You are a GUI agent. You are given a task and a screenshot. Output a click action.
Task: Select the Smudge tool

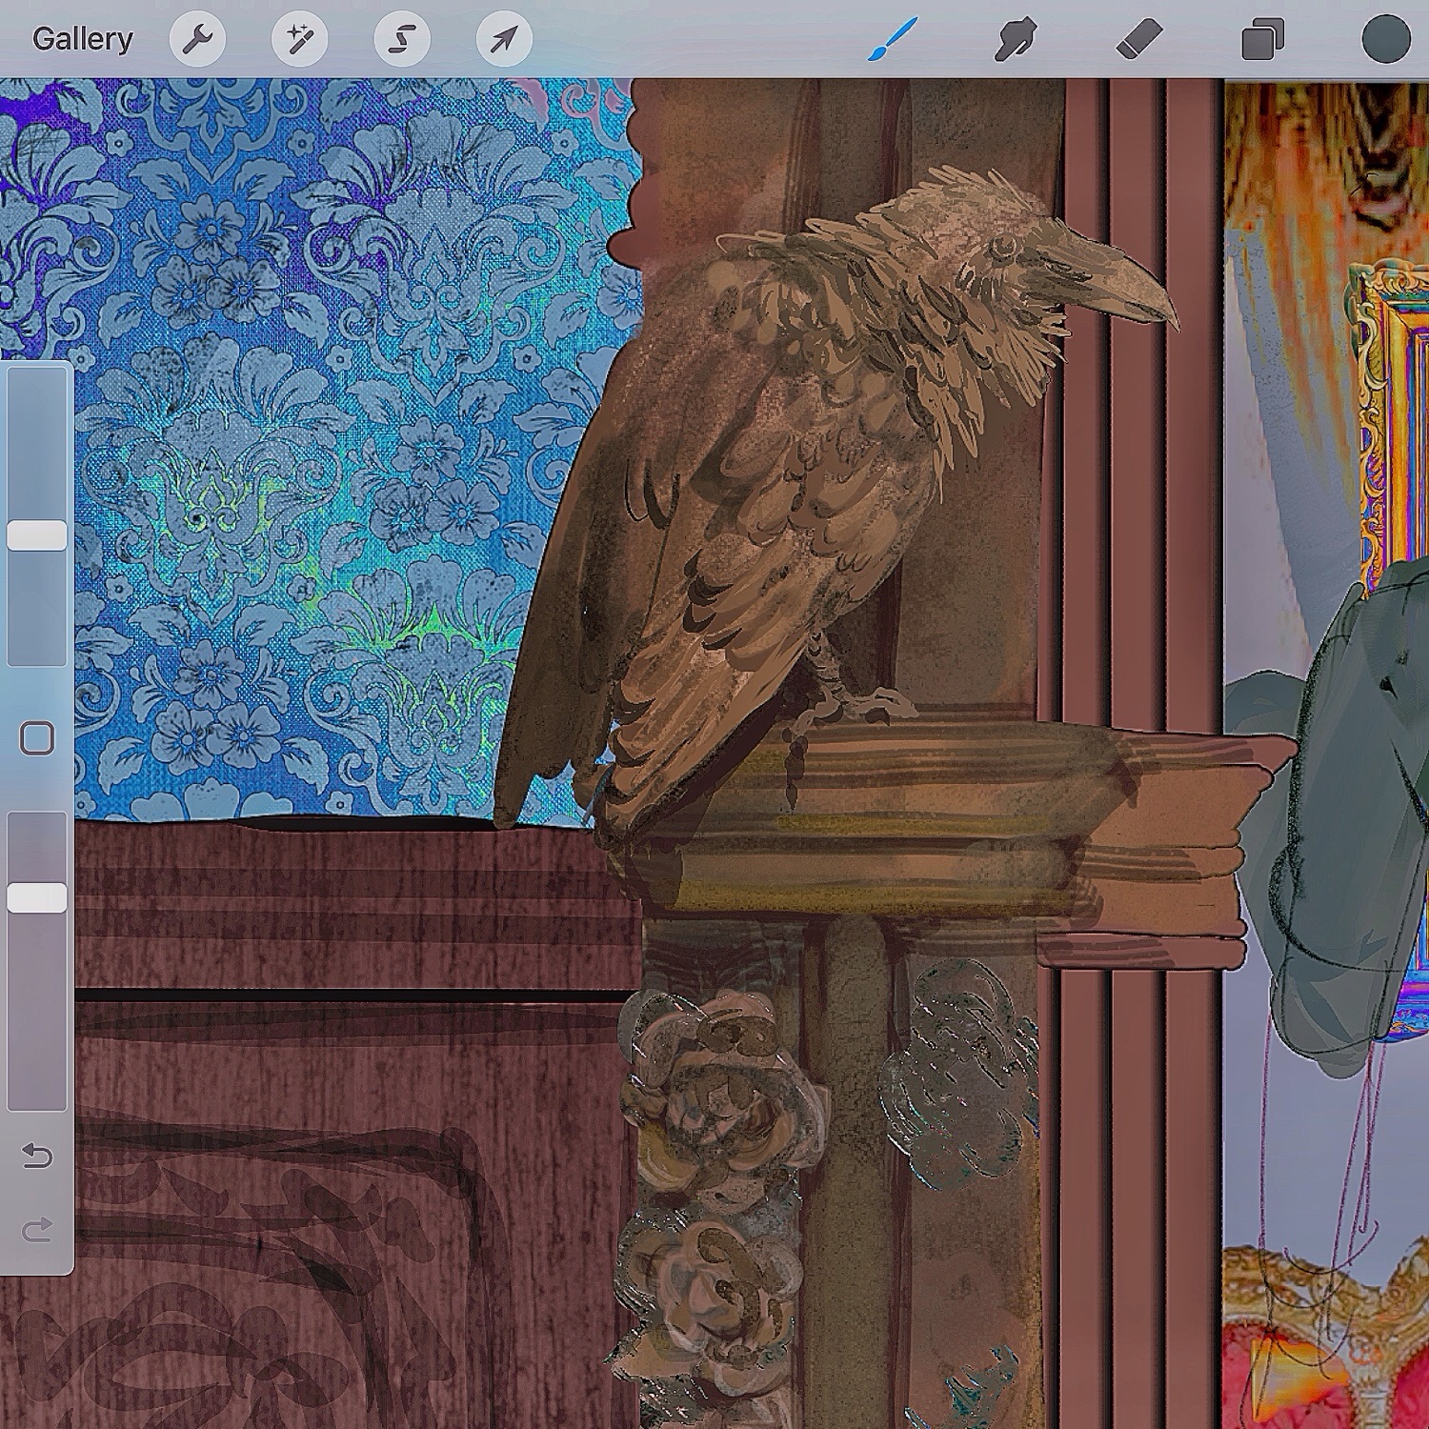(x=1015, y=39)
